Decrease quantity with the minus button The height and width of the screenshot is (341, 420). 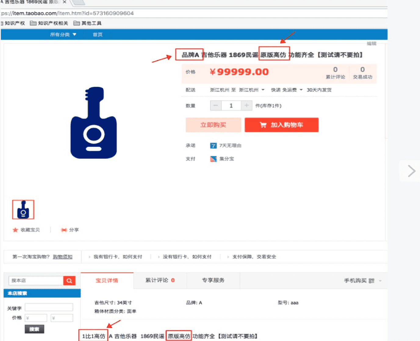click(x=216, y=106)
